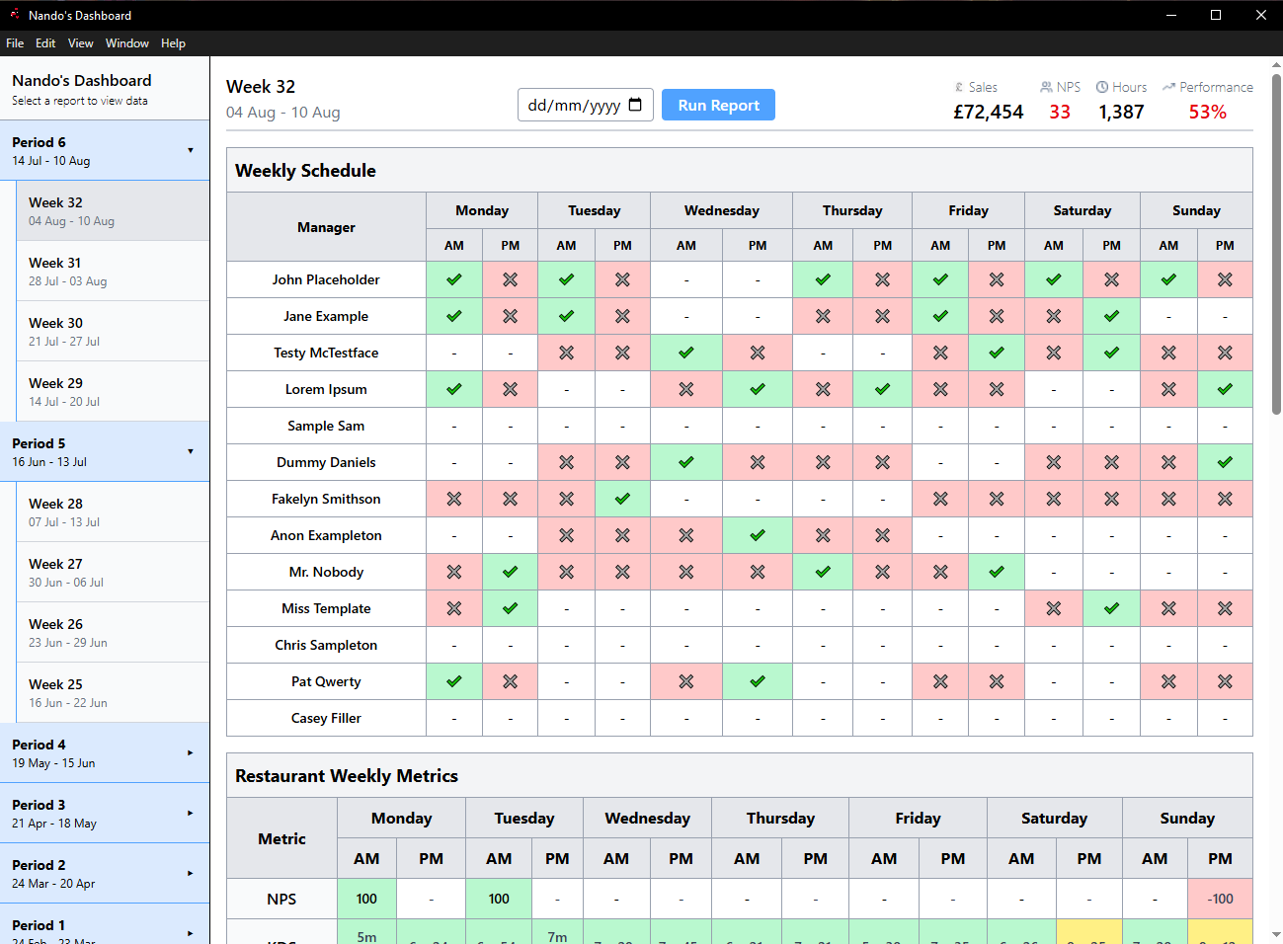Click the NPS people icon

pyautogui.click(x=1046, y=88)
